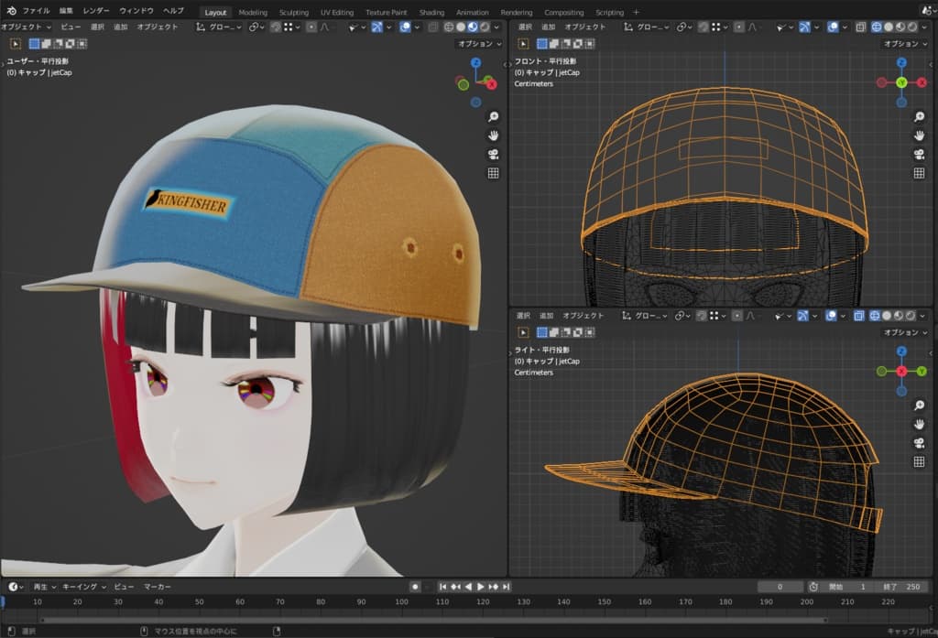Click the hand pan icon in the front view
This screenshot has height=638, width=938.
[x=919, y=135]
